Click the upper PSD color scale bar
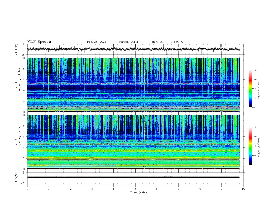Viewport: 274px width, 212px height. 250,88
